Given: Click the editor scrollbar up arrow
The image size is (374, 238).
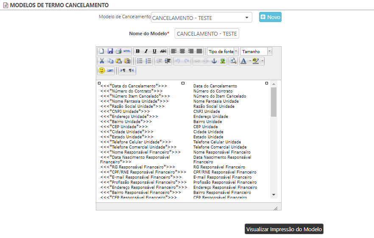Looking at the screenshot, I should click(274, 84).
